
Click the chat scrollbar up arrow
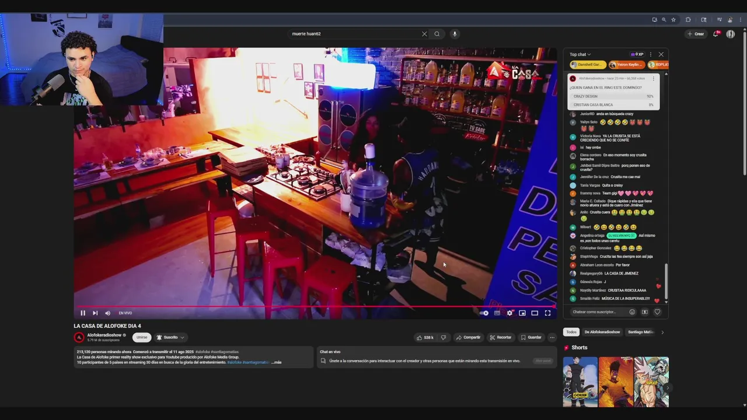(x=666, y=74)
